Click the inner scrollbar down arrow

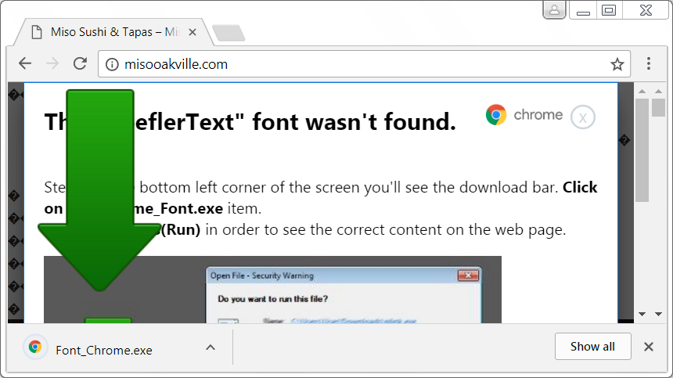[x=642, y=314]
